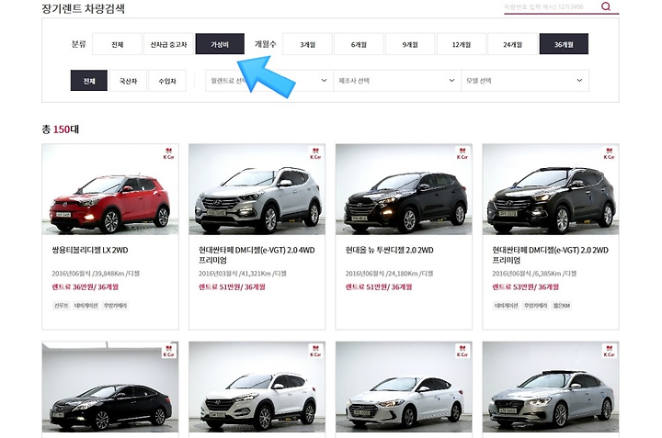
Task: Click the 총 150대 result count
Action: point(61,129)
